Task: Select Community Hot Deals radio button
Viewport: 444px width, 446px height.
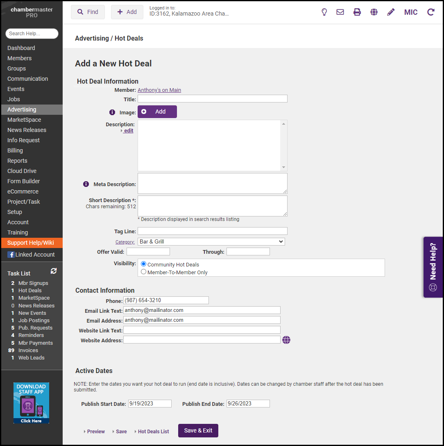Action: click(x=143, y=264)
